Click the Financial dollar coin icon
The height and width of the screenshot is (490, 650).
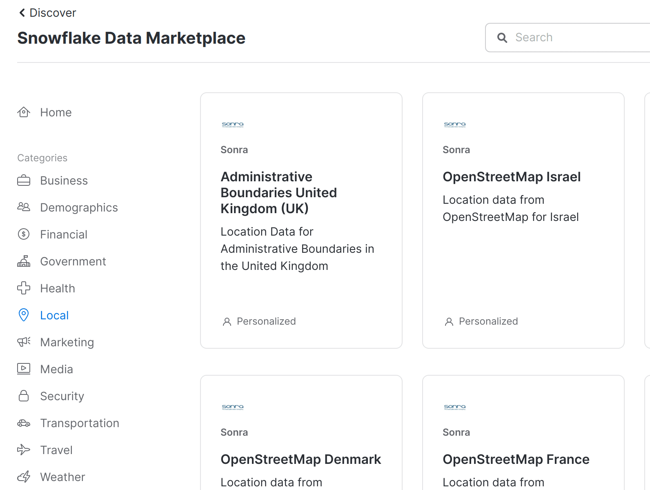(24, 234)
